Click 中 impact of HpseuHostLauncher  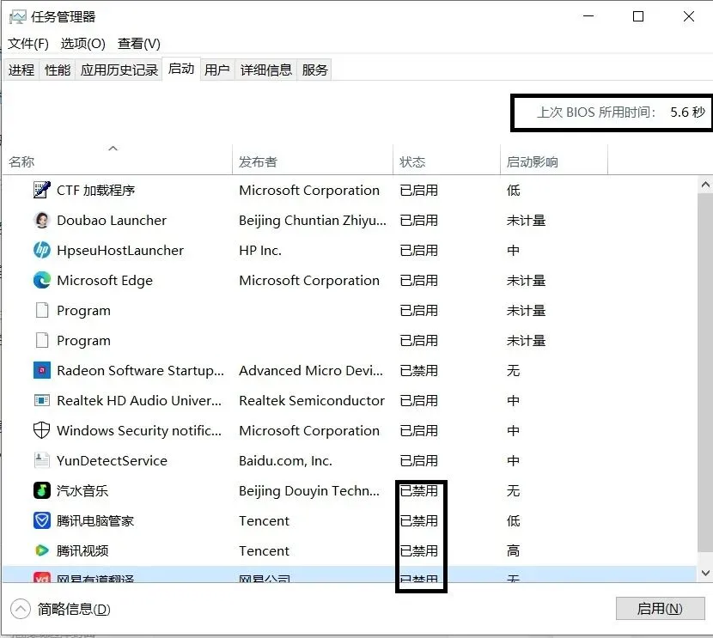(x=513, y=250)
